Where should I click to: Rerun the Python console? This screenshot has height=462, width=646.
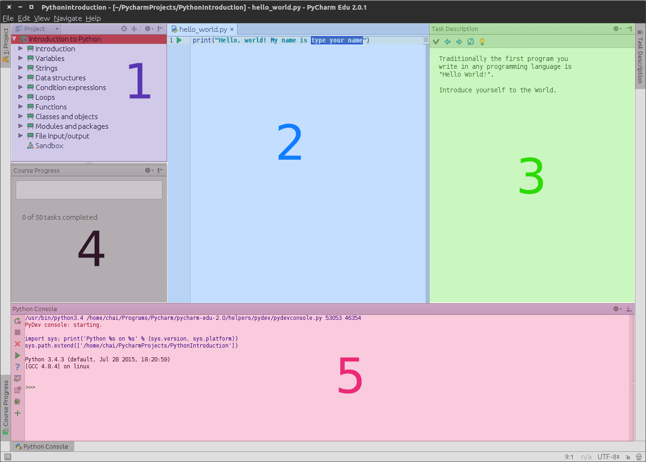point(18,321)
